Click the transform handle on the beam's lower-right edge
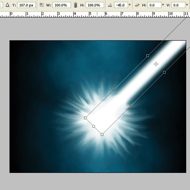 pos(164,72)
